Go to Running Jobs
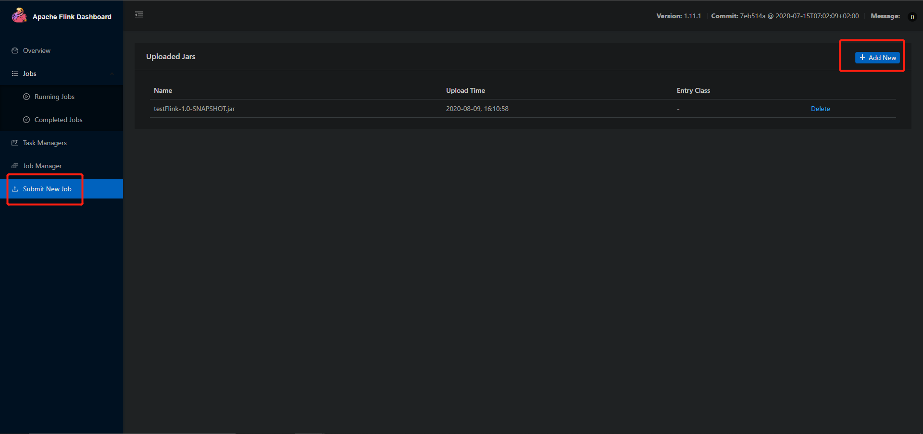 62,97
